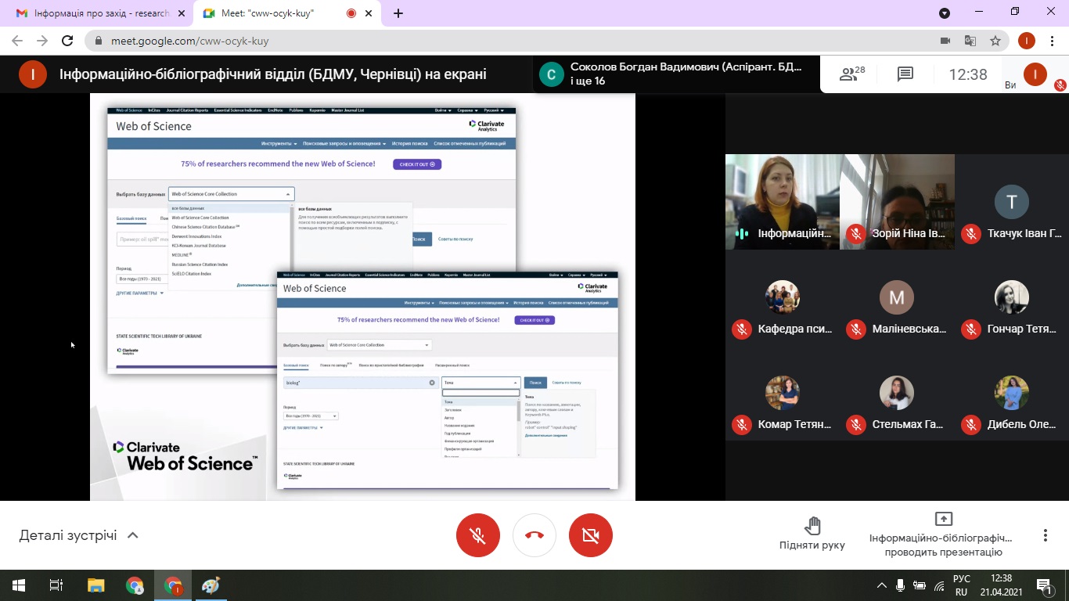The height and width of the screenshot is (601, 1069).
Task: Click the translate page icon in address bar
Action: 970,41
